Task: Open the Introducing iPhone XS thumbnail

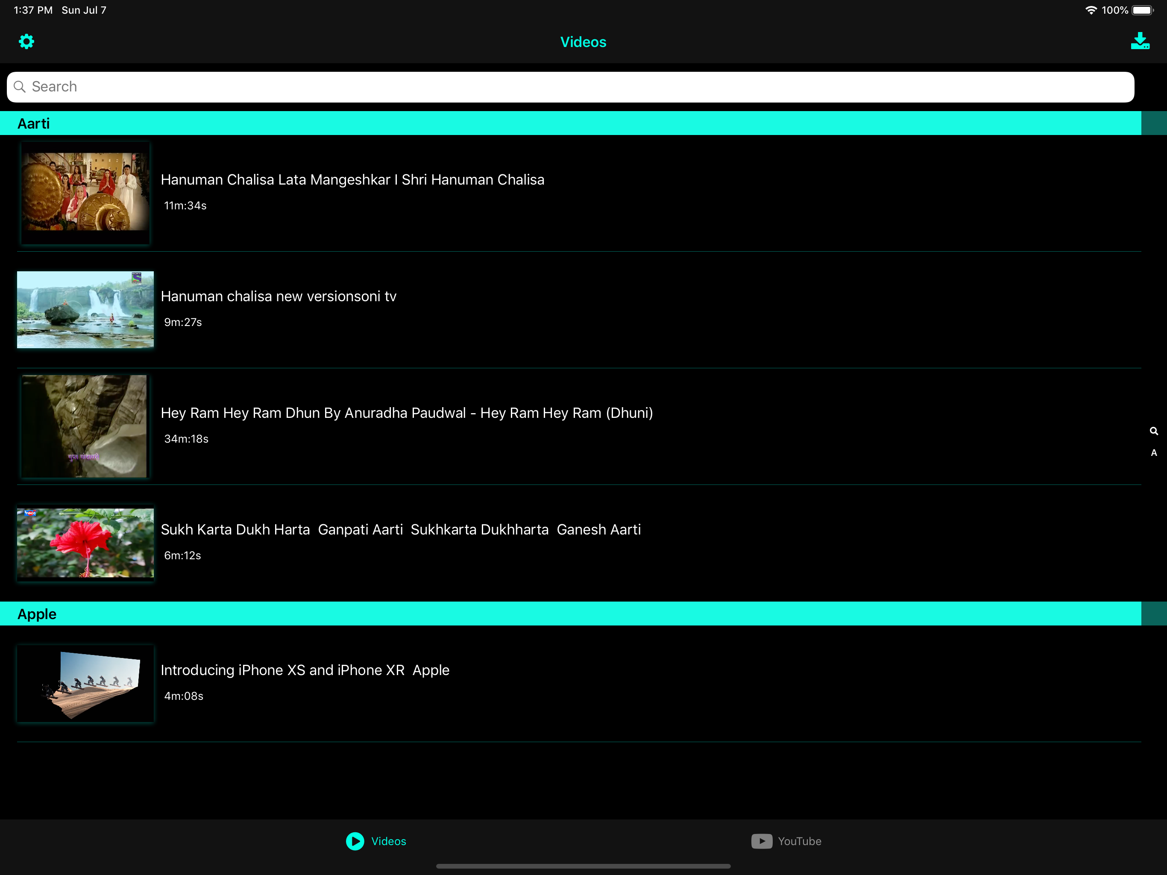Action: (x=85, y=684)
